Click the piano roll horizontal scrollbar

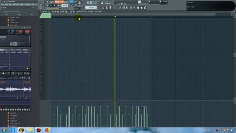click(133, 14)
